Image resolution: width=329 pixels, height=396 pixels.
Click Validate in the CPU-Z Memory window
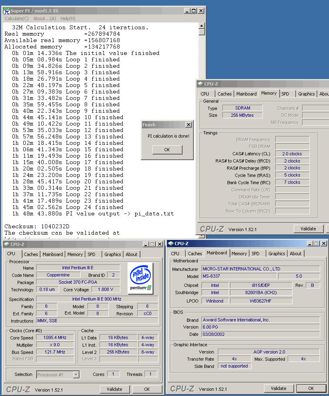pyautogui.click(x=308, y=229)
